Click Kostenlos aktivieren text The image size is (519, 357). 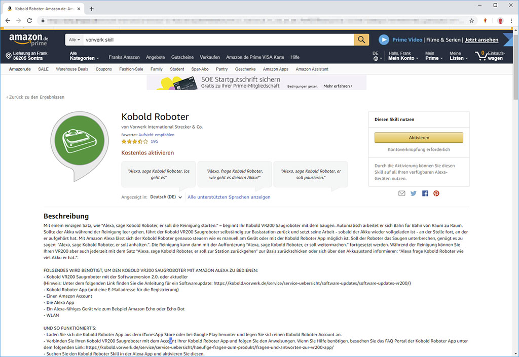coord(147,153)
